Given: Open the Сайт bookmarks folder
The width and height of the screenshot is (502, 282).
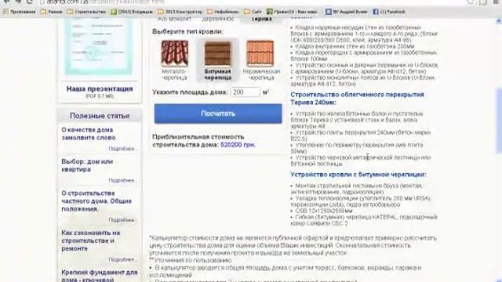Looking at the screenshot, I should click(253, 12).
